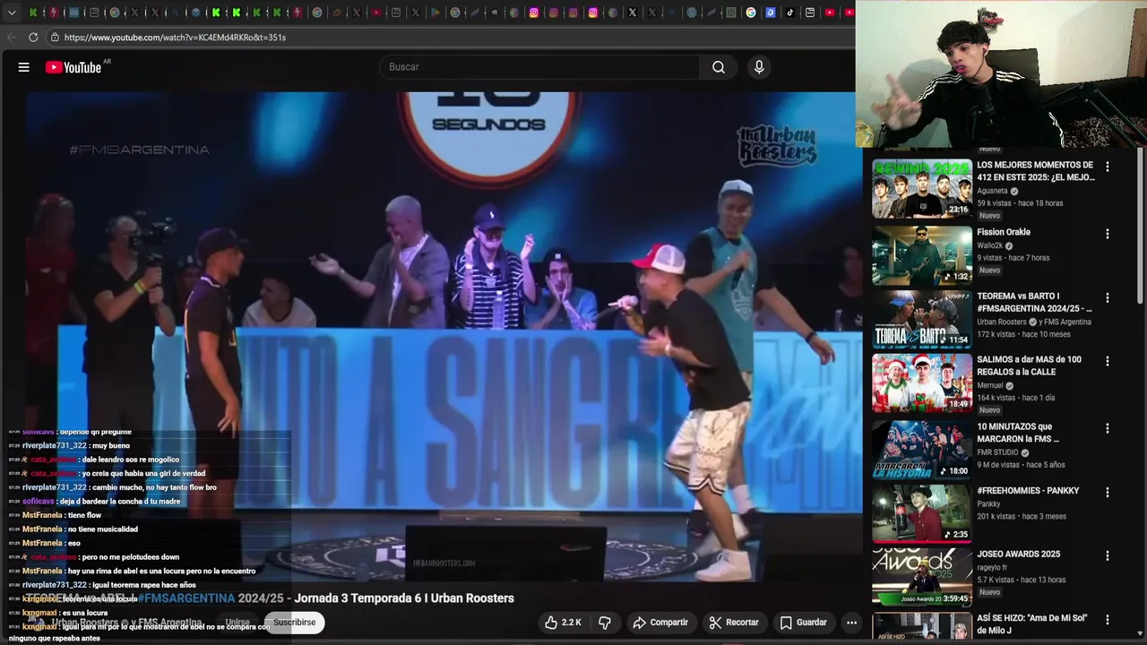Open the browser tab search dropdown arrow
1147x645 pixels.
12,13
